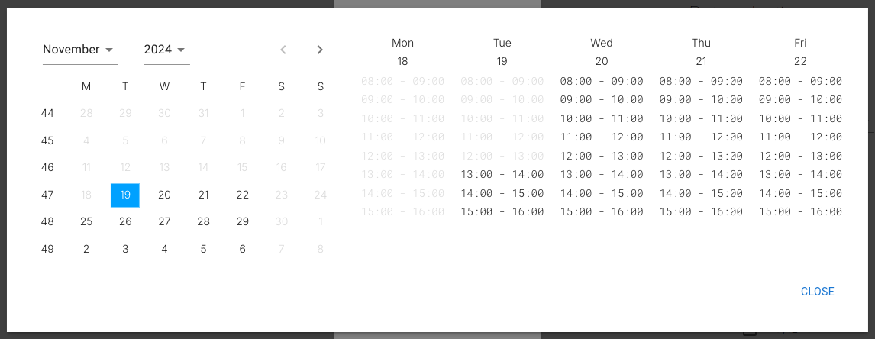Select Tuesday 13:00 - 14:00 slot
The image size is (875, 339).
click(x=502, y=175)
